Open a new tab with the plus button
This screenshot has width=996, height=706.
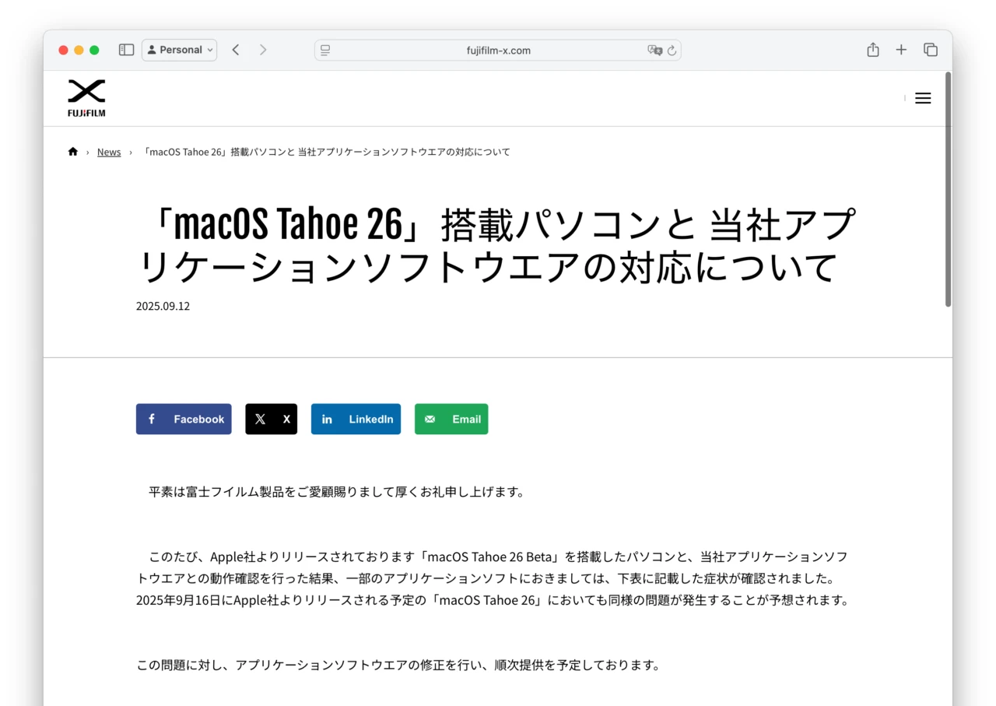(x=901, y=49)
